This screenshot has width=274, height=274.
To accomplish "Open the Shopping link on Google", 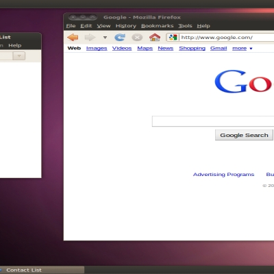I will [x=192, y=49].
